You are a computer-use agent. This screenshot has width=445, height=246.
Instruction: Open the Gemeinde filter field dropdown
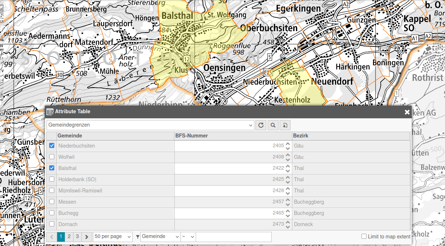click(x=160, y=237)
